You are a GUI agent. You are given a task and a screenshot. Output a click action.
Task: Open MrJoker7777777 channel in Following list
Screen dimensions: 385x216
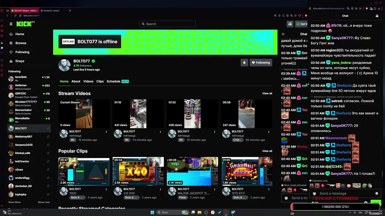[x=29, y=103]
